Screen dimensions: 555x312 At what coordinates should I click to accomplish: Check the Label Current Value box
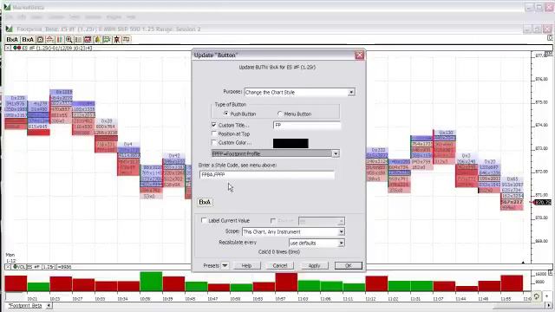tap(204, 220)
